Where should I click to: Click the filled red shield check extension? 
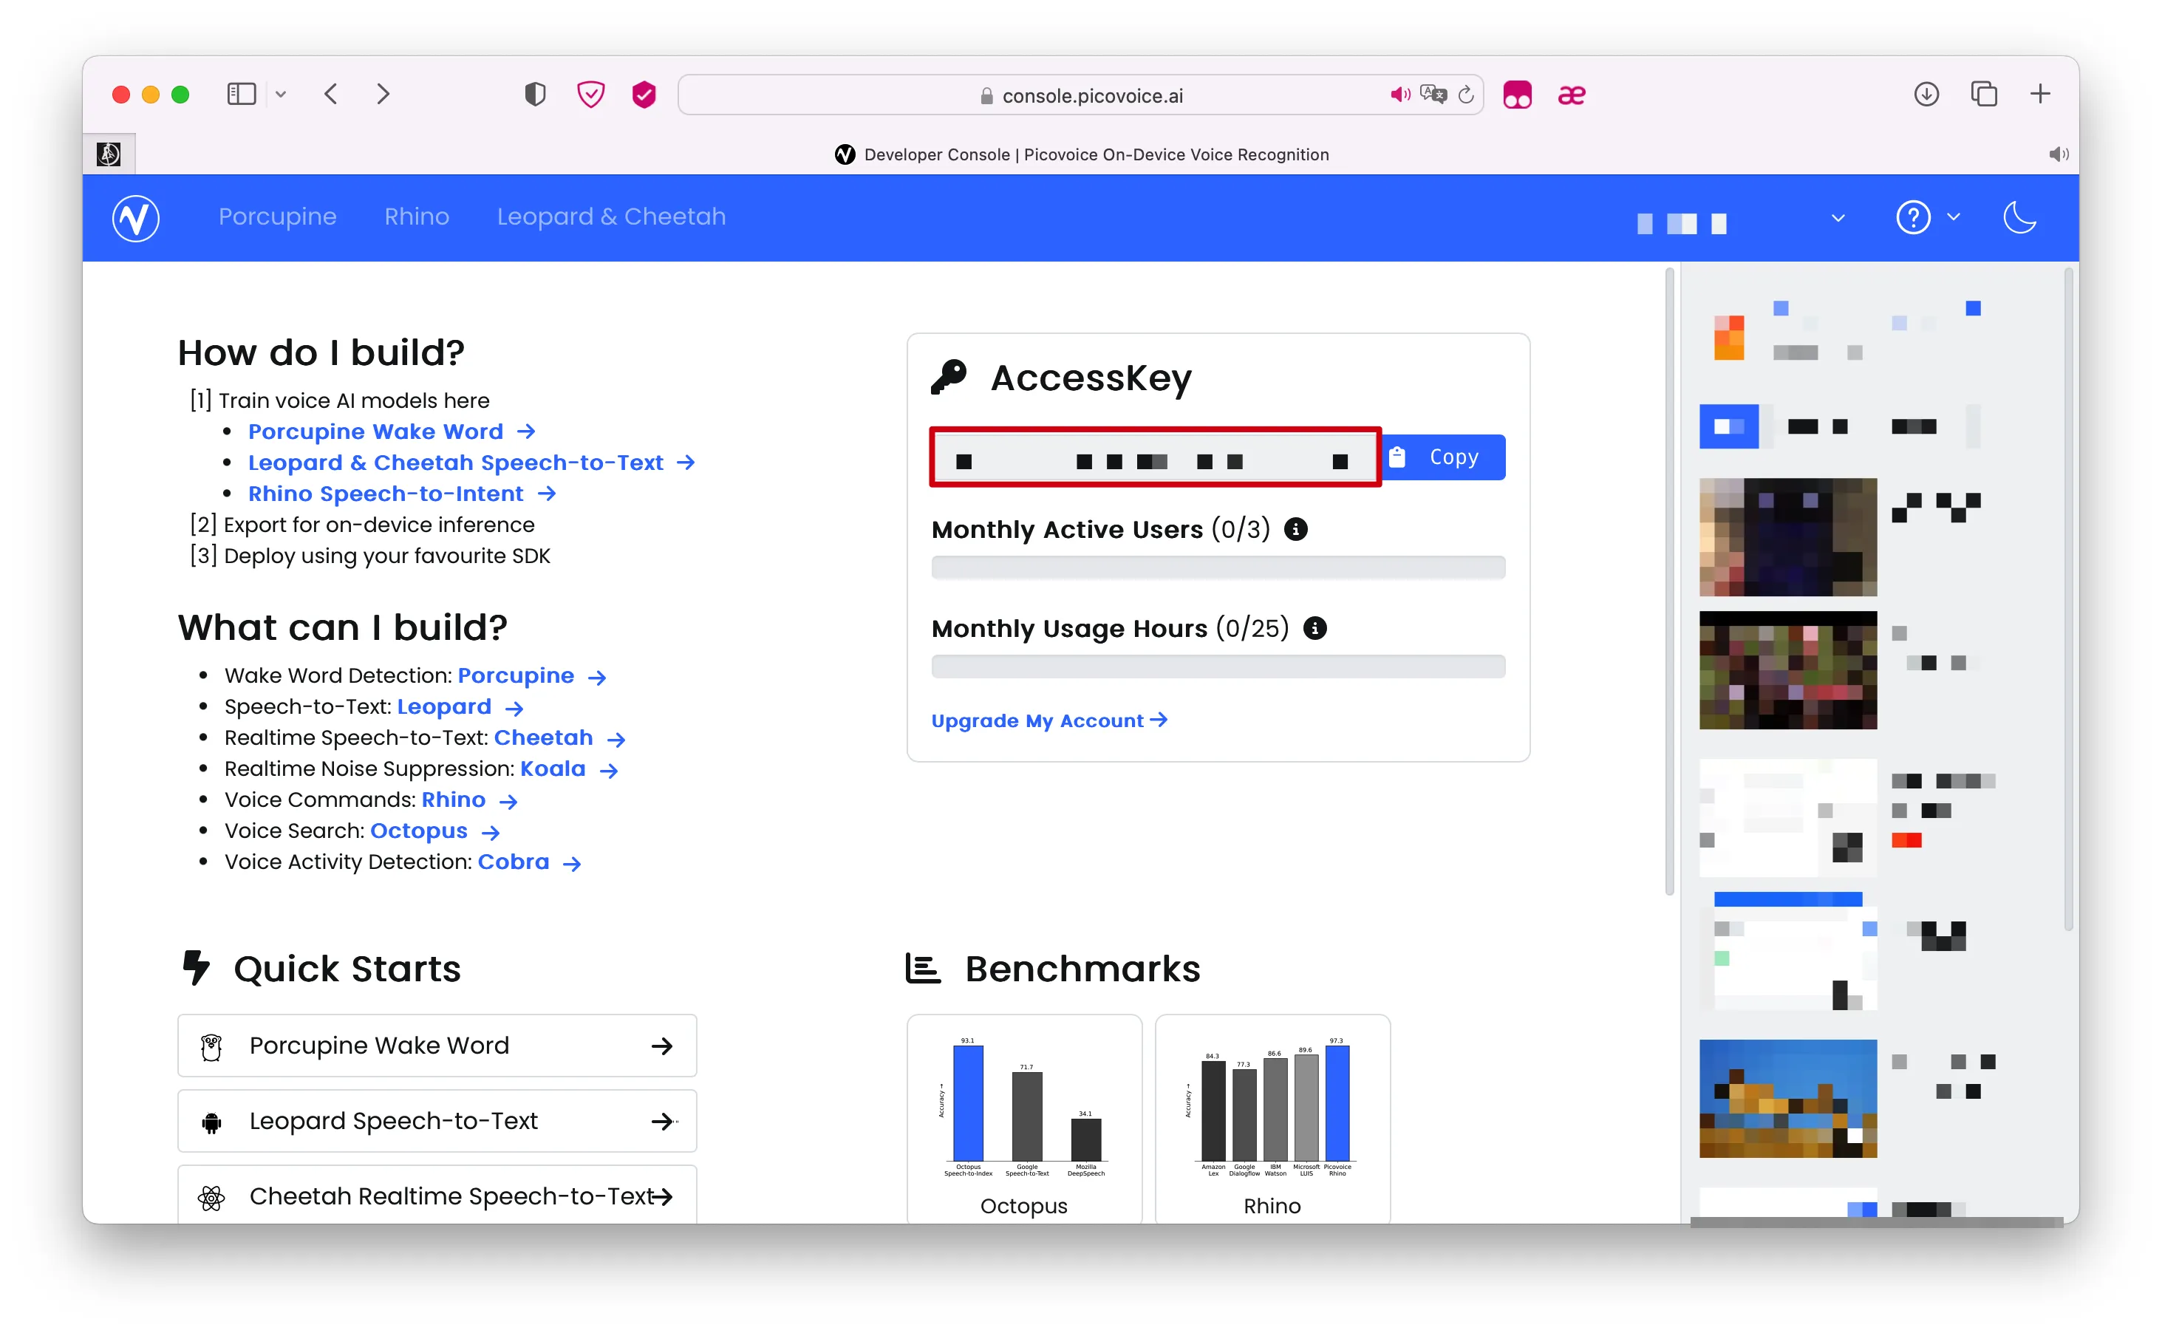point(644,95)
